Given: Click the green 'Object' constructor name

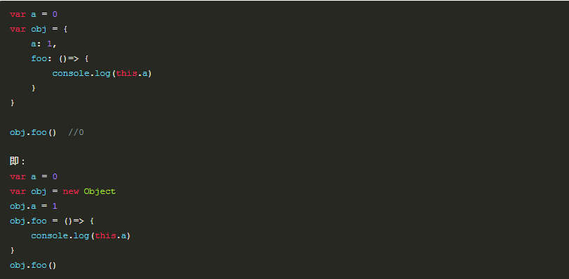Looking at the screenshot, I should (100, 191).
